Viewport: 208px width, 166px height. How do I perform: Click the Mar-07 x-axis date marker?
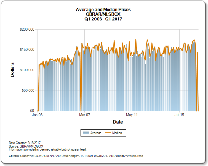[x=84, y=115]
